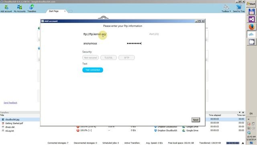Expand the status bar up-arrow

click(243, 143)
